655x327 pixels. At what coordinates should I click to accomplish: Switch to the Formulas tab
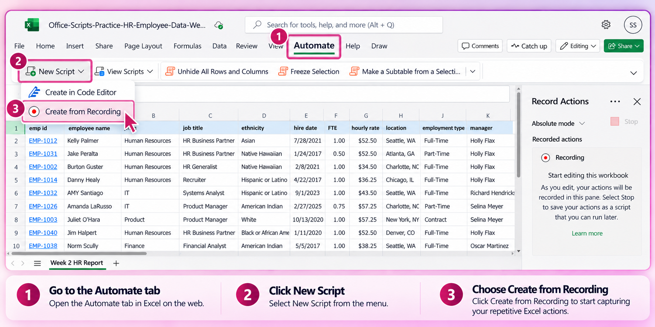pos(188,46)
